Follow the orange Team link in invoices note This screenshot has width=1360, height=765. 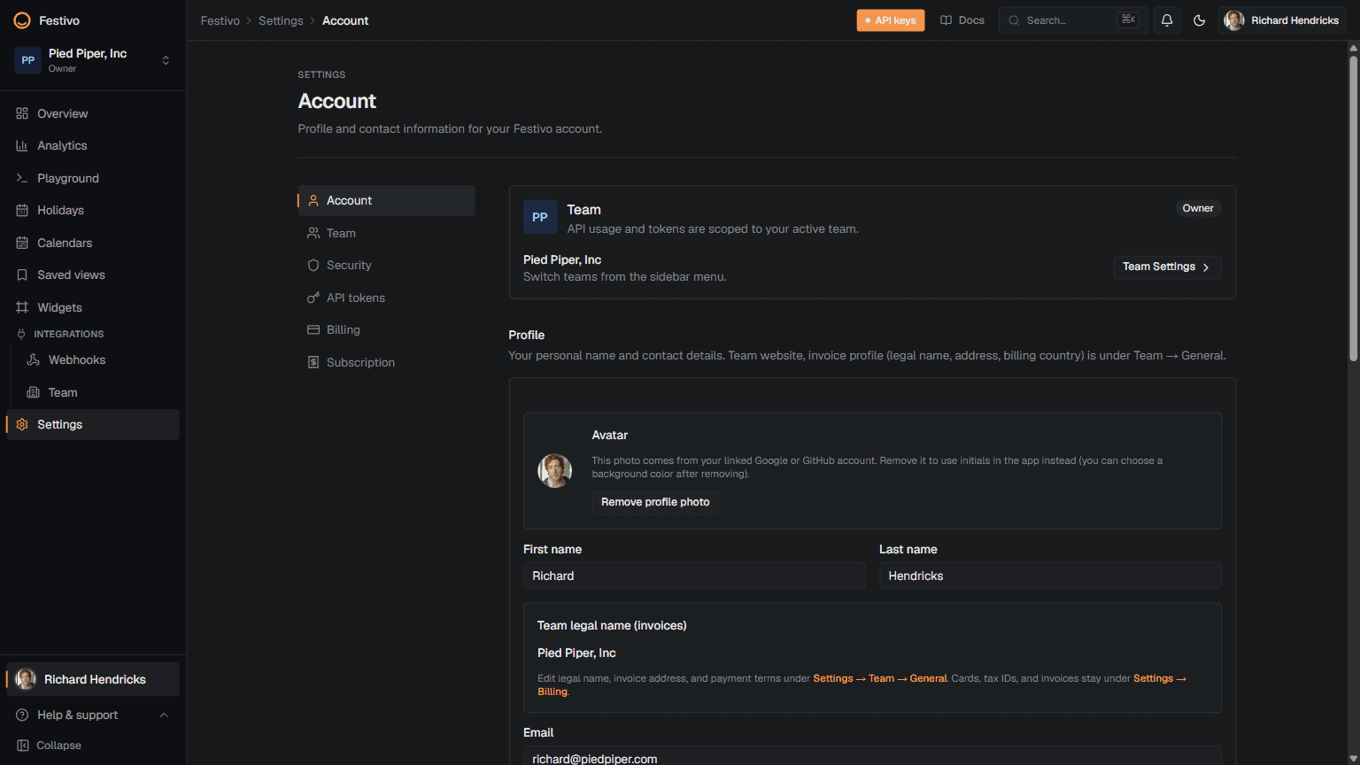tap(881, 679)
